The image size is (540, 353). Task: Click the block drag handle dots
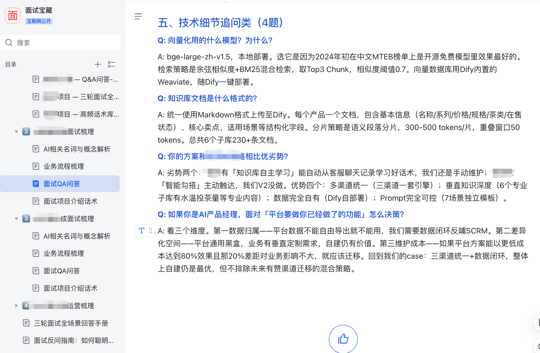pyautogui.click(x=151, y=230)
